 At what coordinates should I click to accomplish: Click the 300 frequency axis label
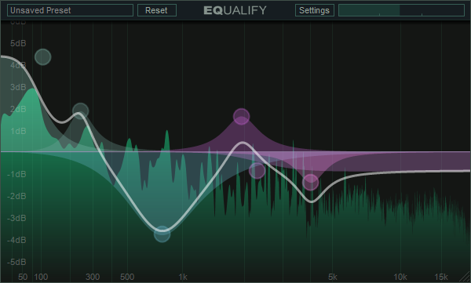93,277
